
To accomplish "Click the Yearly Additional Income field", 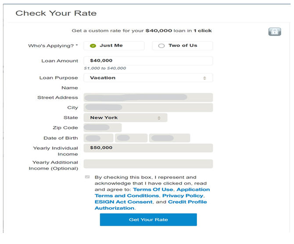I will [x=148, y=164].
